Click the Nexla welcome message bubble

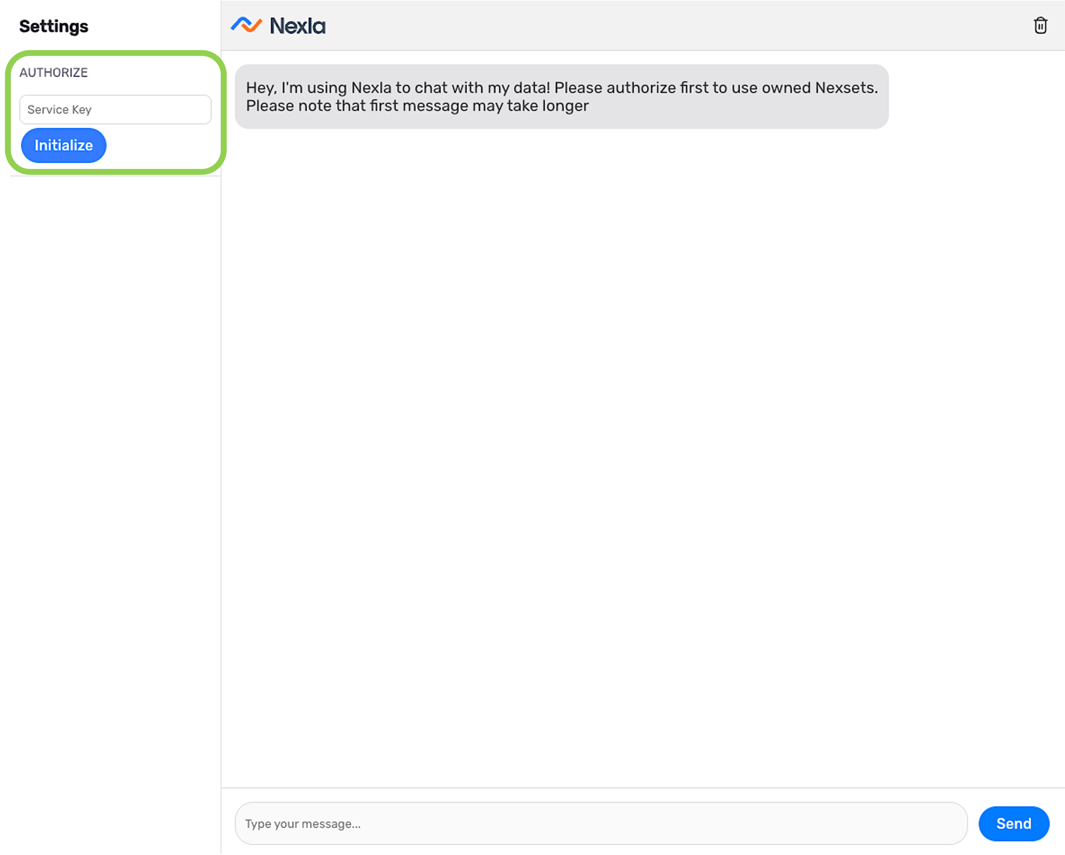tap(562, 97)
